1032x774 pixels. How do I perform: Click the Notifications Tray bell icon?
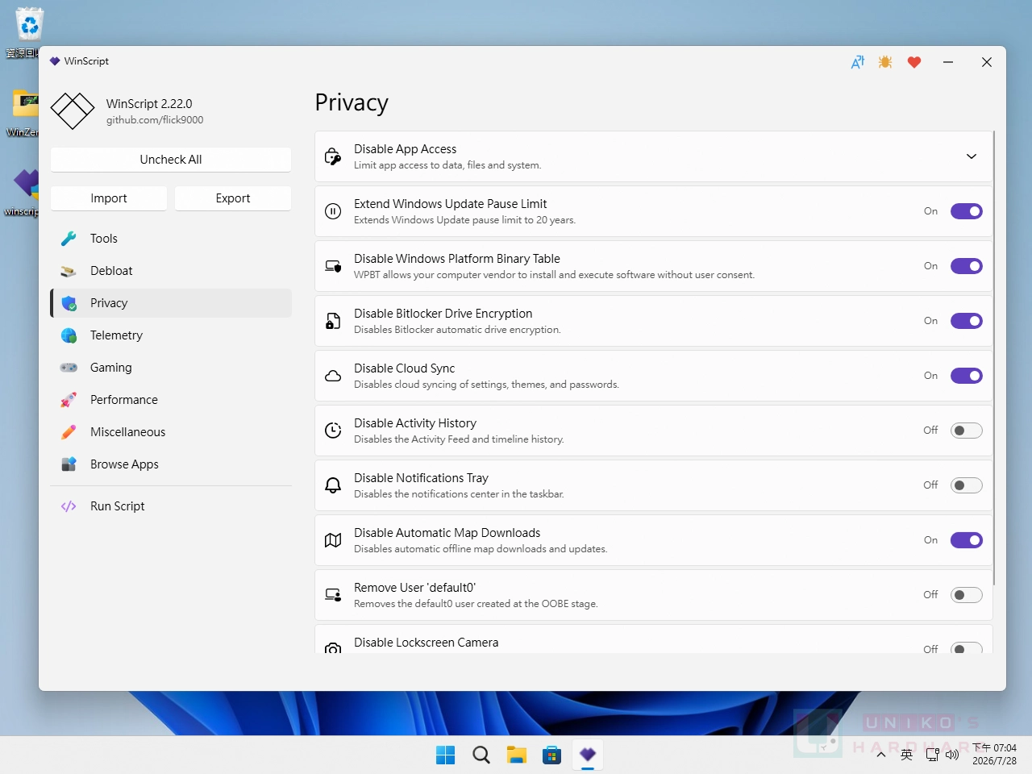coord(333,485)
